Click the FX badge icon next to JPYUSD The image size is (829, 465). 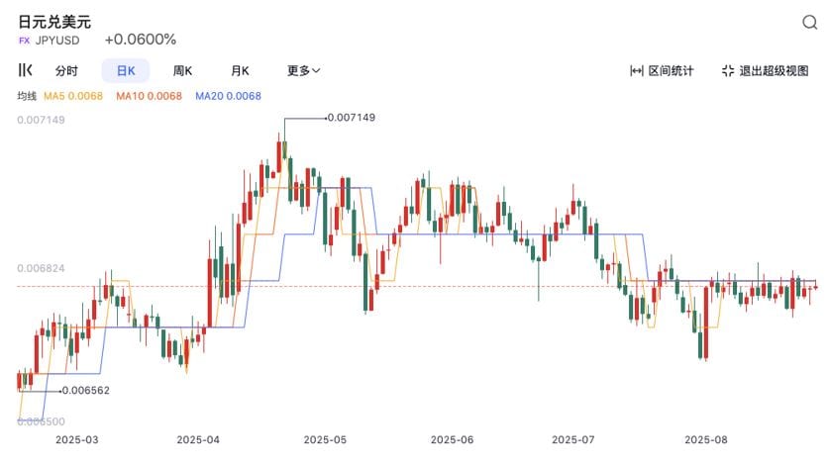point(24,41)
